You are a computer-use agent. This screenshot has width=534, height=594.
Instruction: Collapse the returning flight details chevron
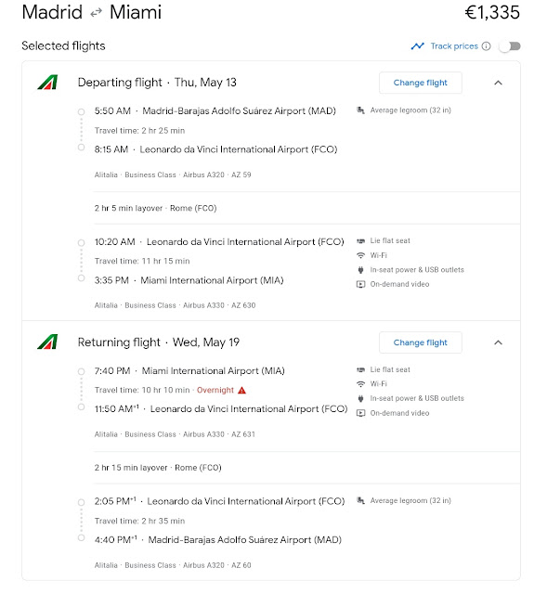coord(499,342)
